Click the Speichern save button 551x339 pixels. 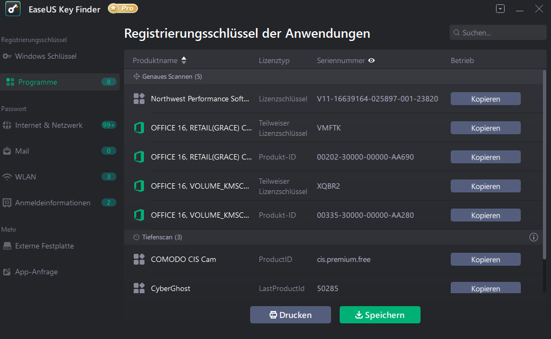pos(380,315)
